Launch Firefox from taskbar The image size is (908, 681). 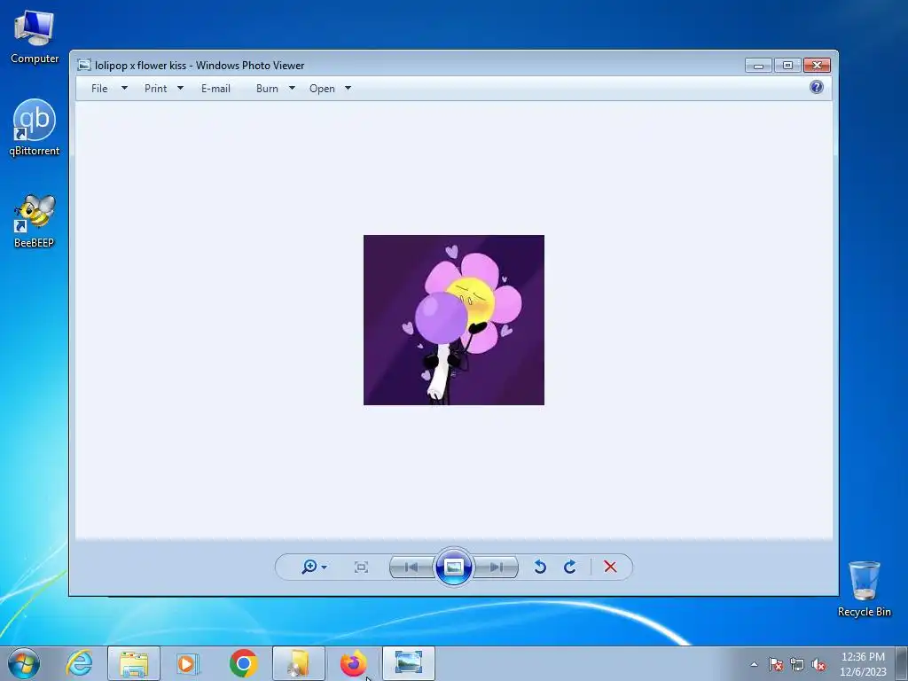[353, 663]
